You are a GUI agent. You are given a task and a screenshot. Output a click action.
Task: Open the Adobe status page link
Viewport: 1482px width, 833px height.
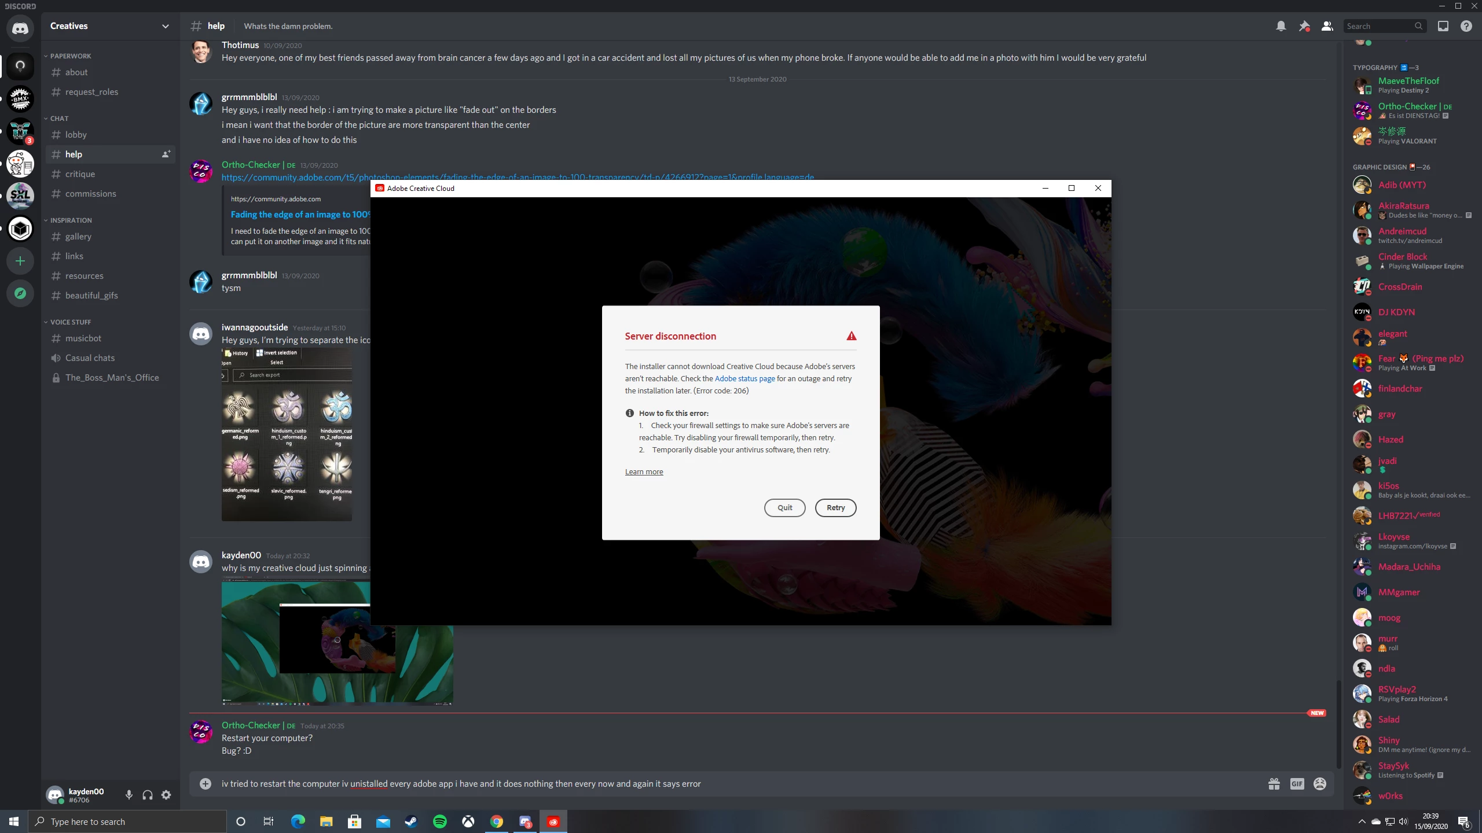click(744, 378)
